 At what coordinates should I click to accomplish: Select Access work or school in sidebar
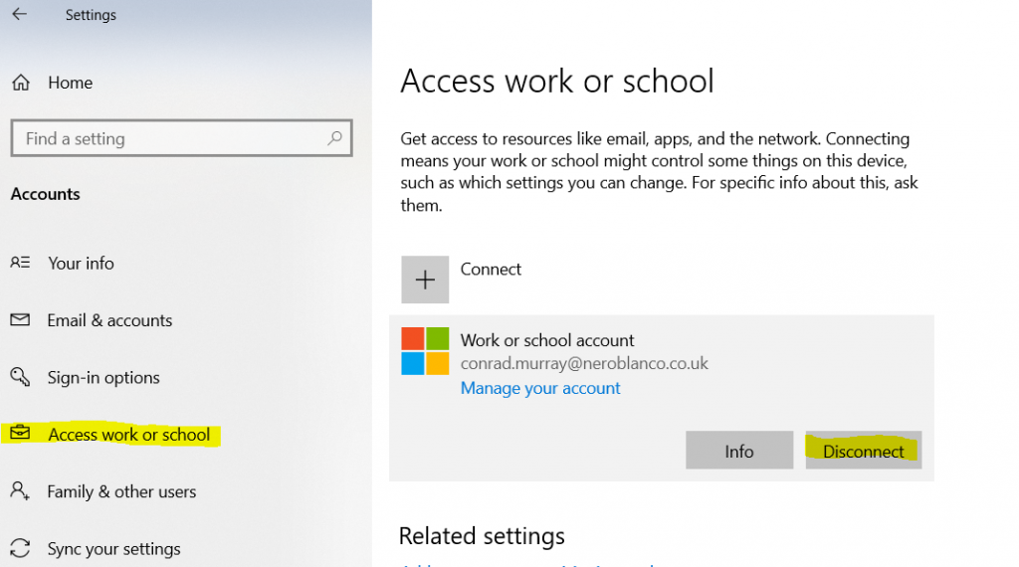[128, 435]
